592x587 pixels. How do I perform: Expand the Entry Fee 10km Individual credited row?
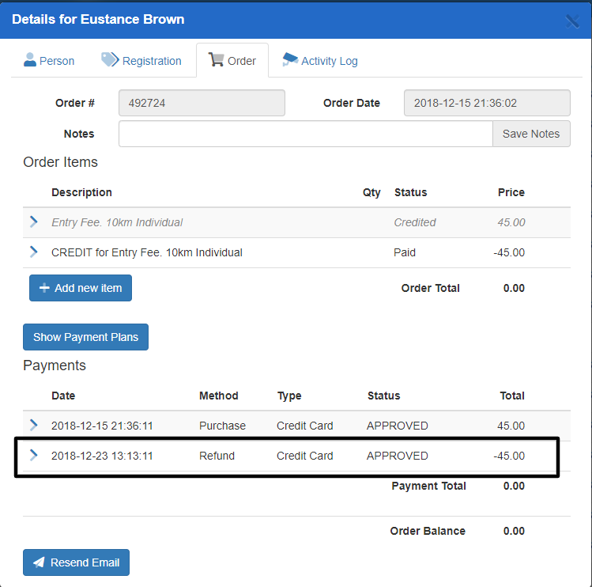click(33, 222)
